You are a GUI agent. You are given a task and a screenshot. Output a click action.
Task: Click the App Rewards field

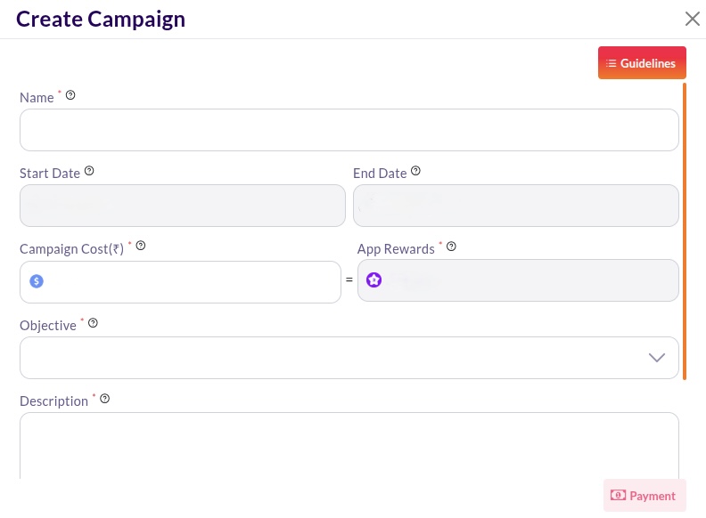(526, 281)
